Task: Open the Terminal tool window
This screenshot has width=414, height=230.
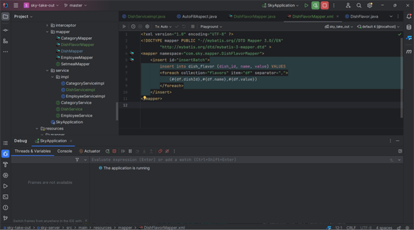Action: point(5,197)
